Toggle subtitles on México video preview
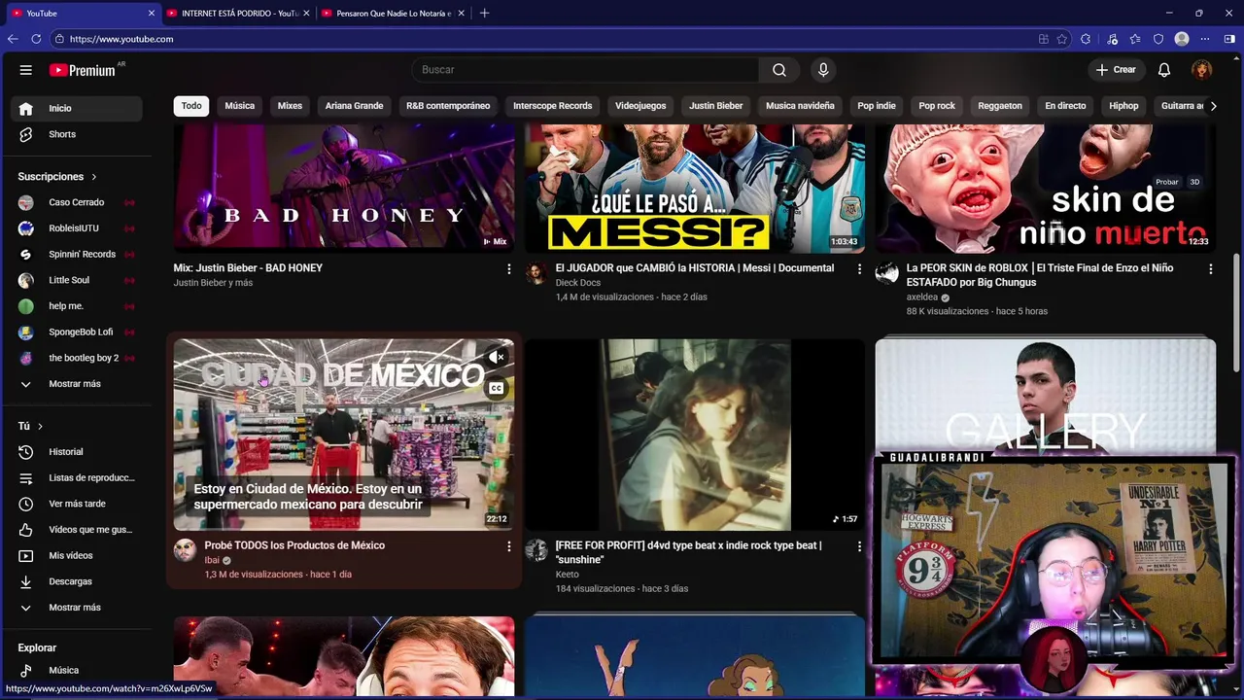The image size is (1244, 700). (x=497, y=388)
